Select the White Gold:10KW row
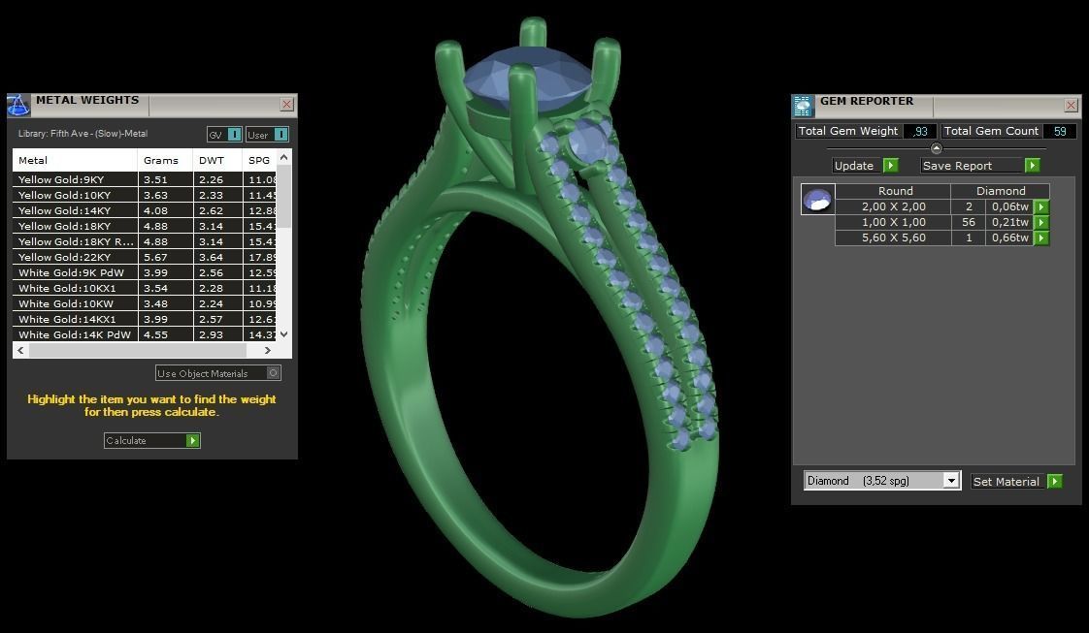Image resolution: width=1089 pixels, height=633 pixels. pos(145,303)
